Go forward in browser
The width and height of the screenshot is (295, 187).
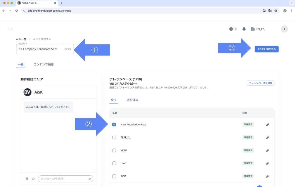tap(10, 11)
